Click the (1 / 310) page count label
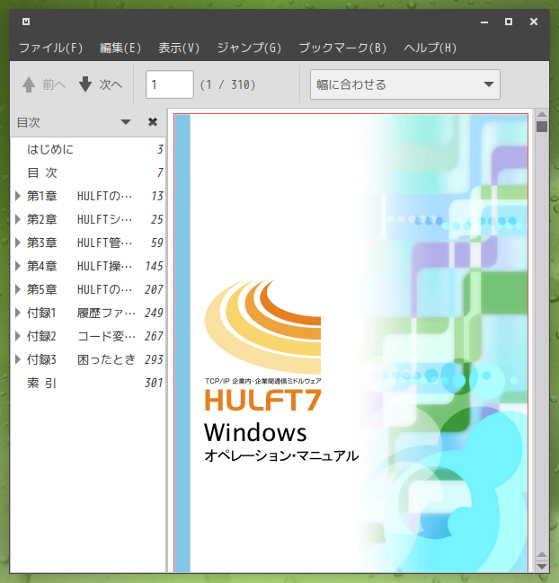This screenshot has width=559, height=583. 227,84
